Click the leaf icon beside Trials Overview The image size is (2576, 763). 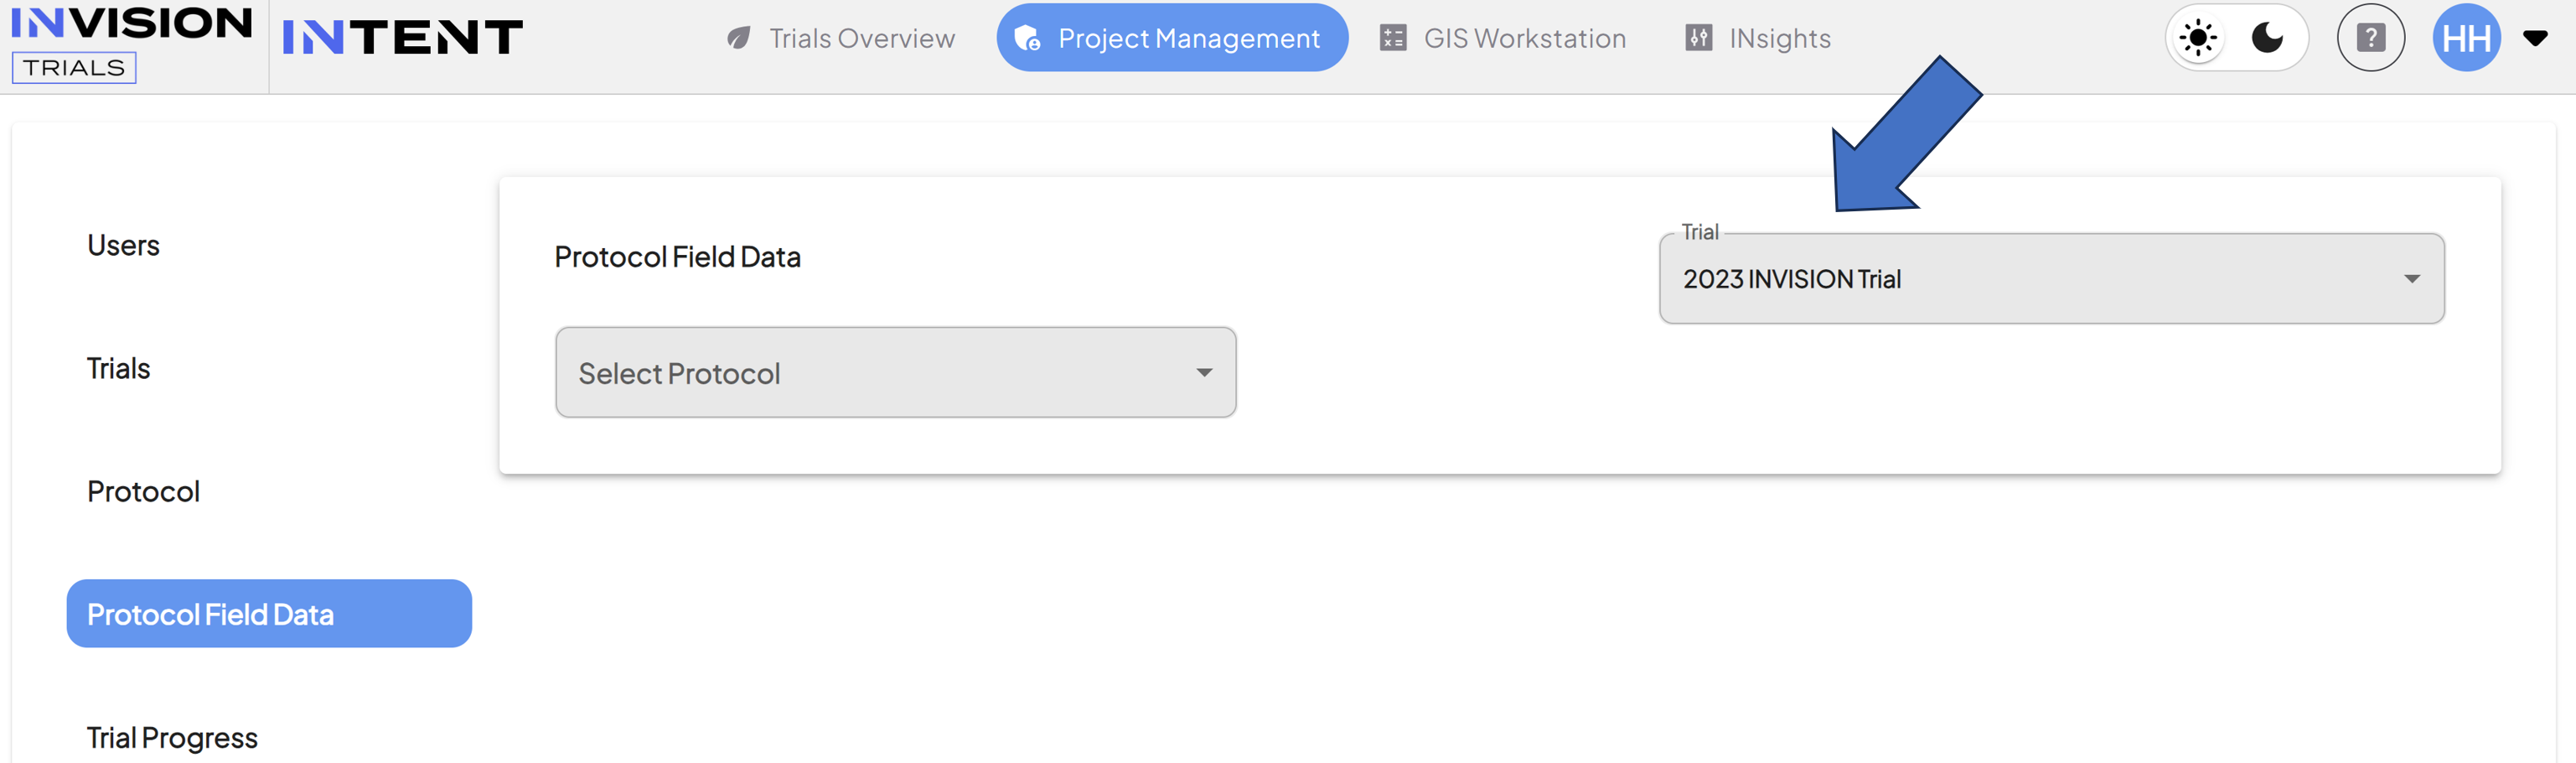pyautogui.click(x=738, y=38)
